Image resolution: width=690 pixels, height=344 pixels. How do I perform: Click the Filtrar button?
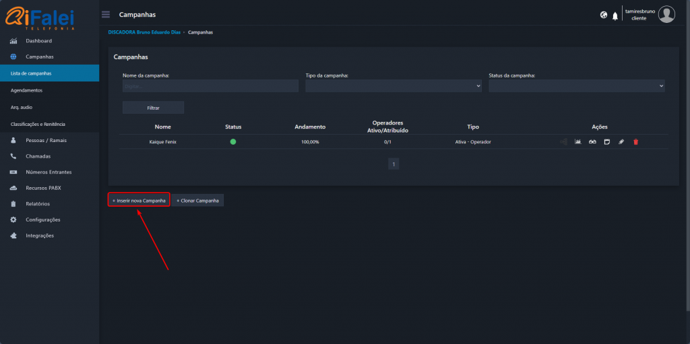tap(153, 108)
